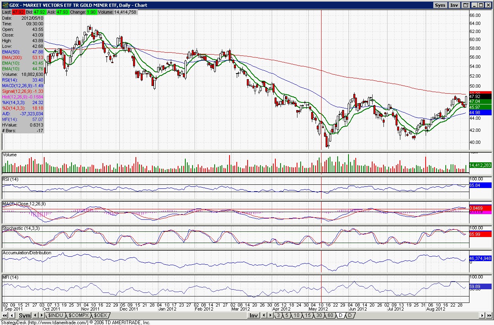Click the Inv button in the title bar
The image size is (494, 325).
pyautogui.click(x=454, y=5)
